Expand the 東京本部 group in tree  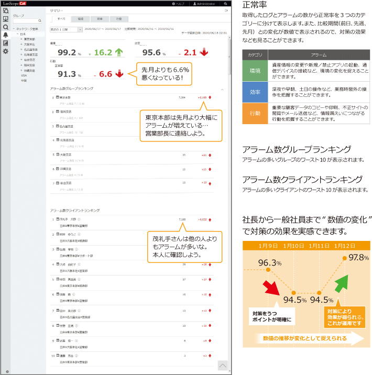21,39
